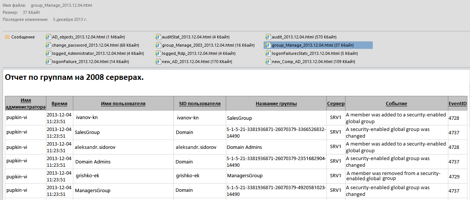Viewport: 470px width, 200px height.
Task: Click the report heading Отчет по группам
Action: point(74,78)
